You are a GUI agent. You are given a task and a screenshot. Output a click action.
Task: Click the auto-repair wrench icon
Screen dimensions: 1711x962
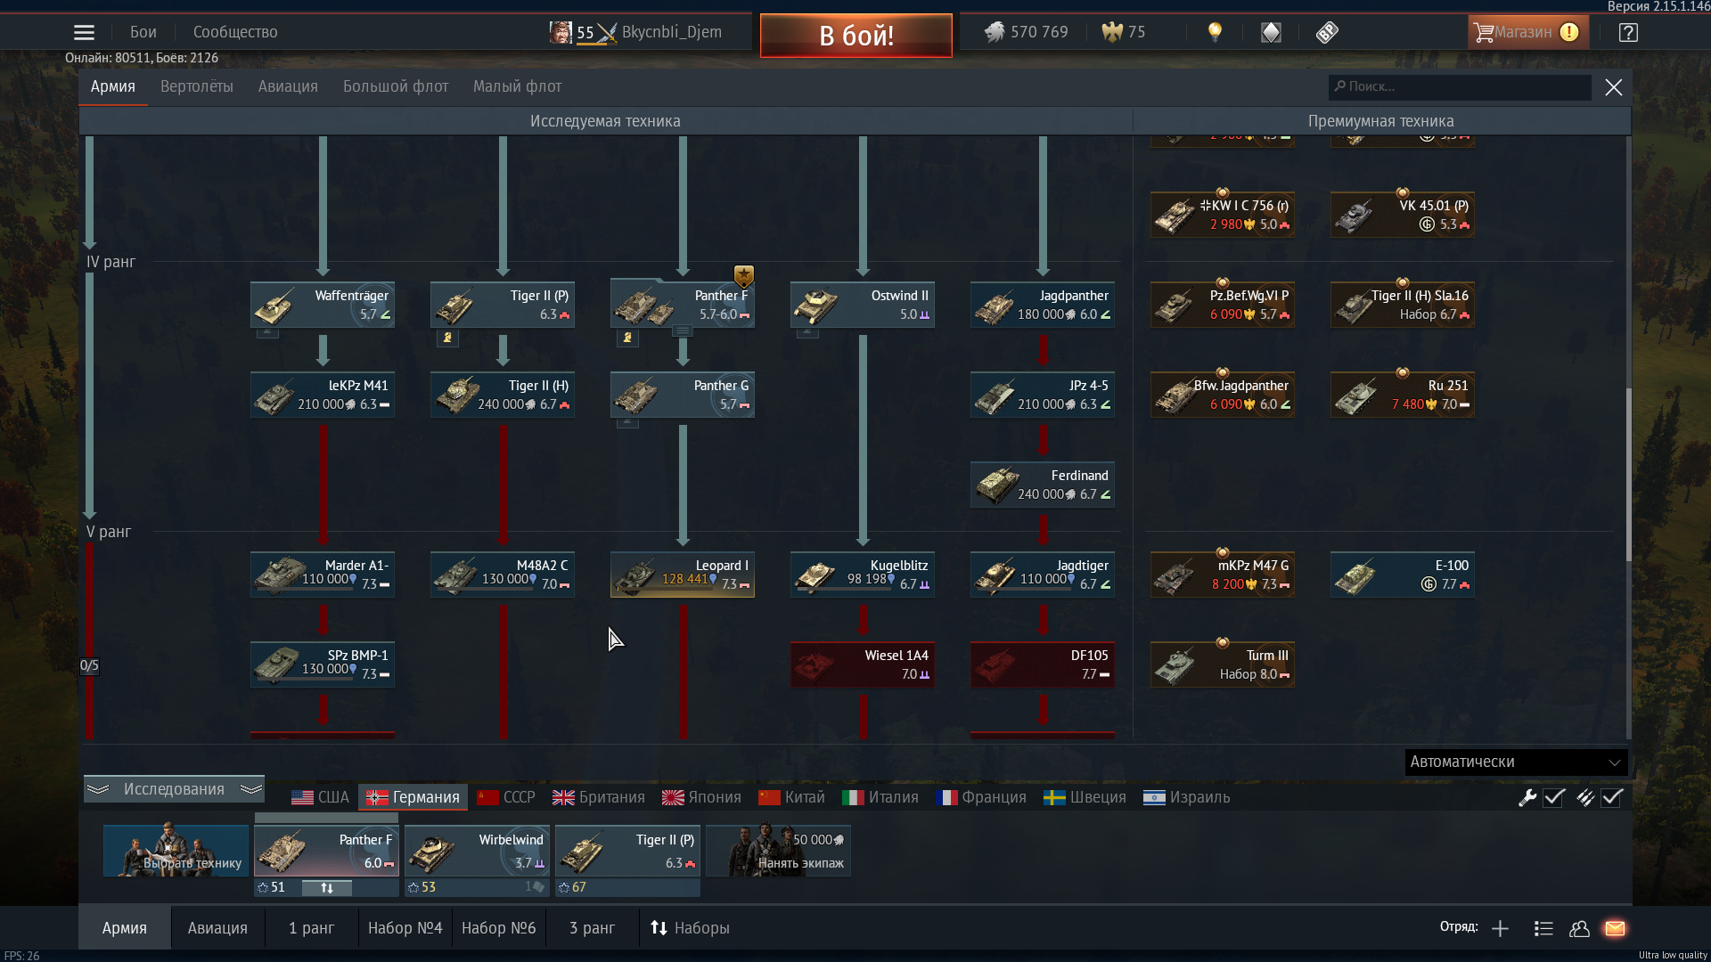pos(1527,798)
